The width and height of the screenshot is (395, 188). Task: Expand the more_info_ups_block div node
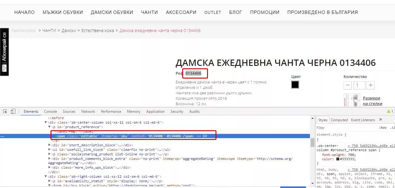50,167
